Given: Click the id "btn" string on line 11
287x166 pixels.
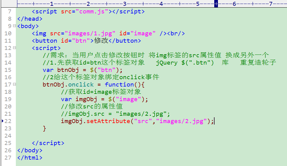Looking at the screenshot, I should point(81,41).
